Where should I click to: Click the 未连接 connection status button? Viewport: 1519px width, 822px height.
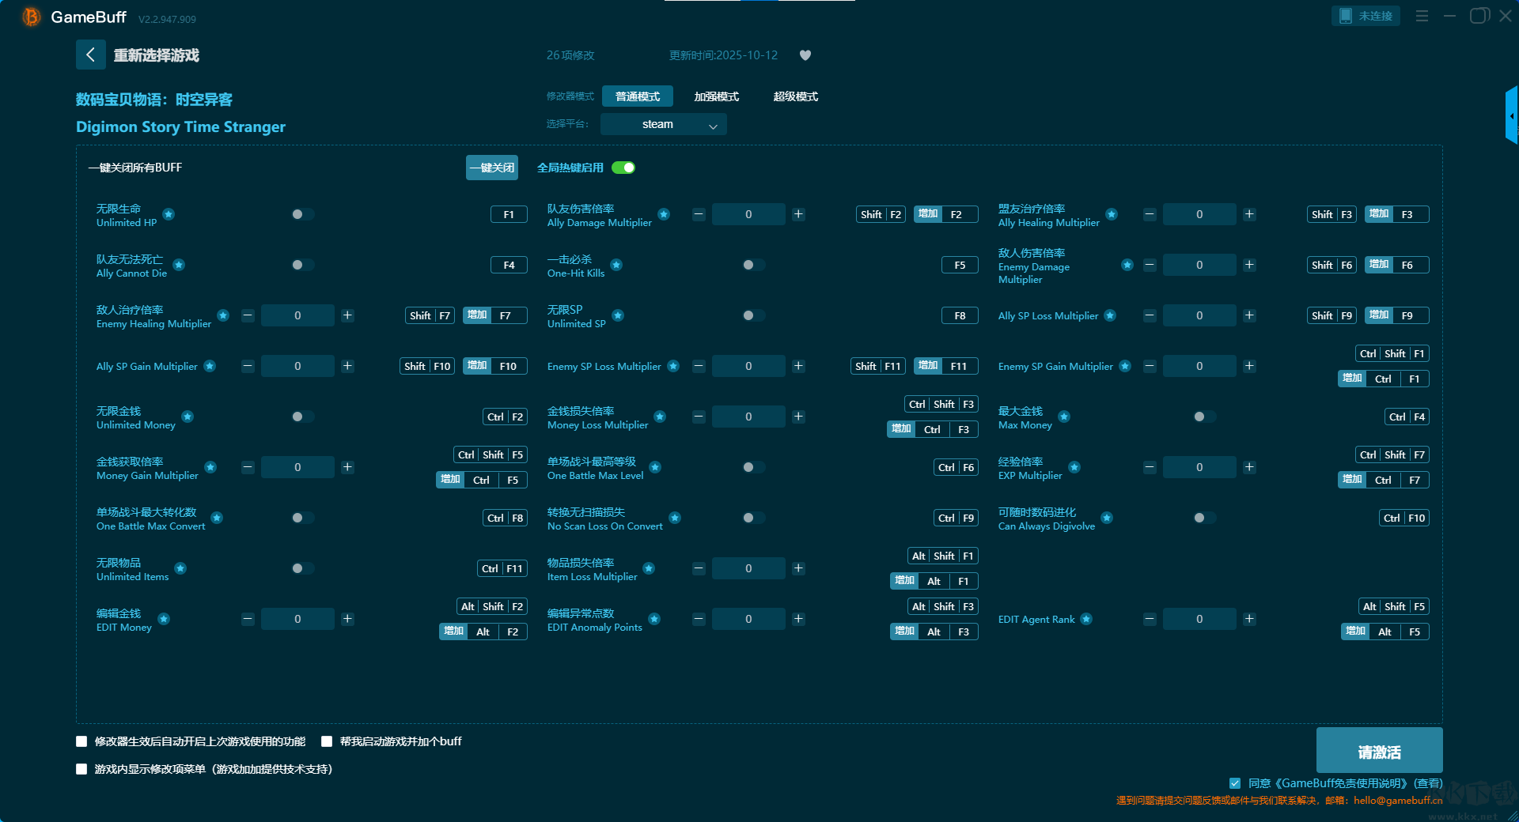coord(1366,16)
